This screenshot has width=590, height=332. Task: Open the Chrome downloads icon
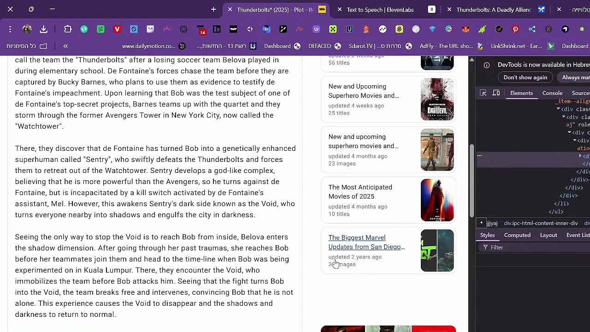pos(44,29)
